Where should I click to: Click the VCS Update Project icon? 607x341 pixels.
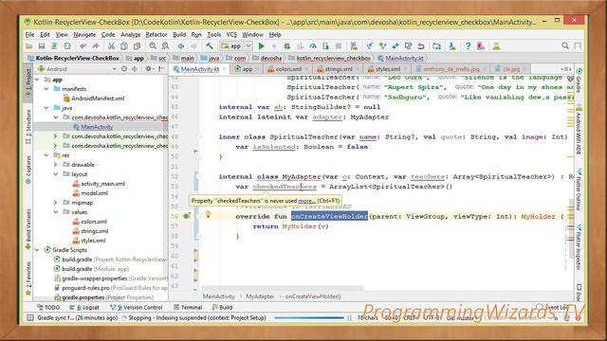point(370,46)
